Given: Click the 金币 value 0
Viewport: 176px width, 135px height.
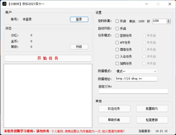Looking at the screenshot, I should (x=31, y=41).
